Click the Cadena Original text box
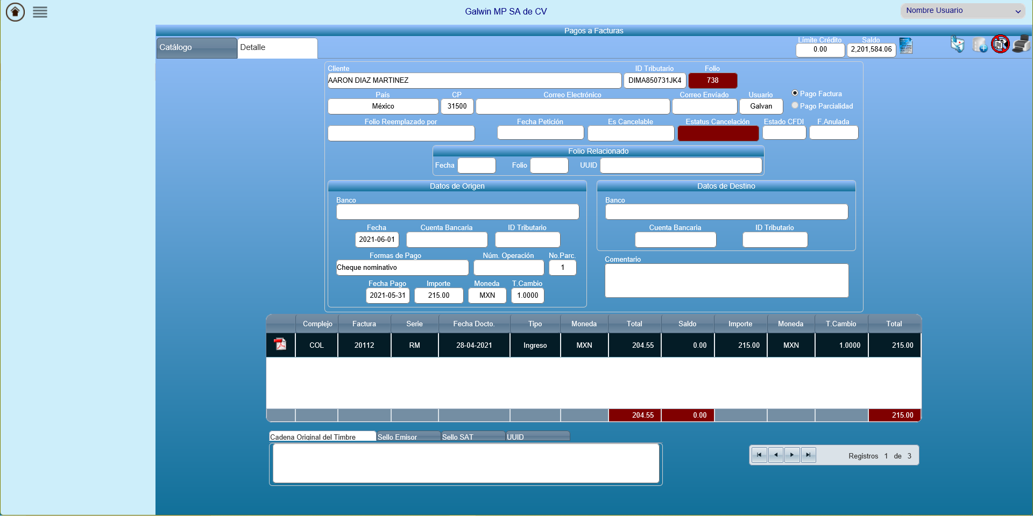Image resolution: width=1033 pixels, height=516 pixels. [x=466, y=463]
